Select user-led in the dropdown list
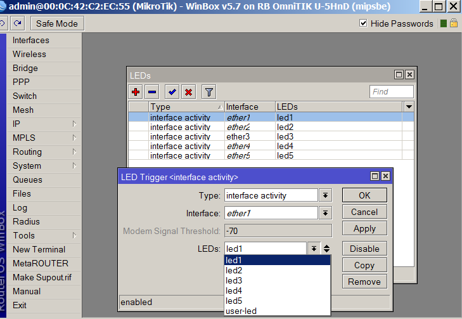The image size is (462, 319). pos(277,311)
